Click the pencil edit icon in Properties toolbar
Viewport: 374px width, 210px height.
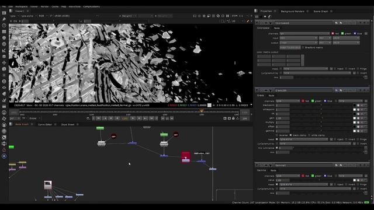point(269,16)
